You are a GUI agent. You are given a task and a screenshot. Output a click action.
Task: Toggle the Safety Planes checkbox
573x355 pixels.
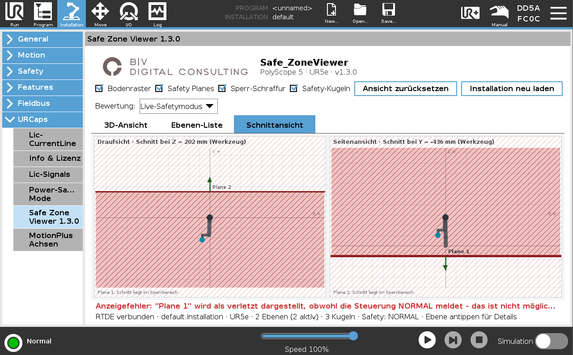coord(159,88)
